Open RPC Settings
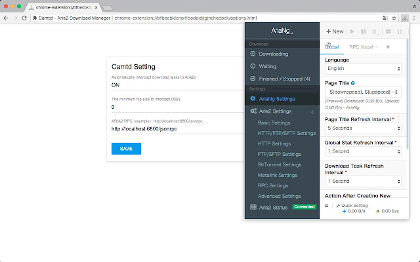Image resolution: width=420 pixels, height=262 pixels. 273,185
